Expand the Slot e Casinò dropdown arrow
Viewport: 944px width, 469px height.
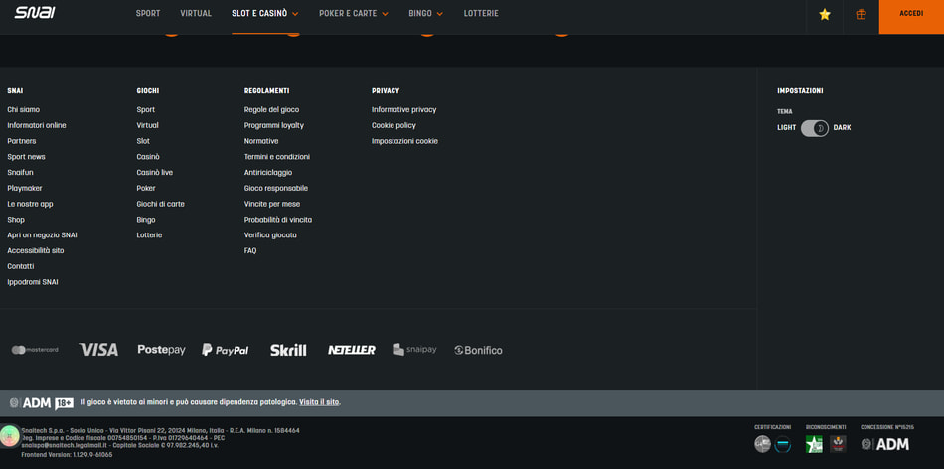point(295,14)
